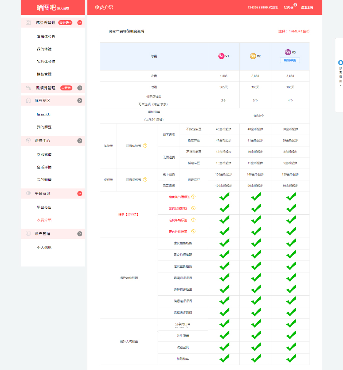Open 平台公告 announcements

click(44, 207)
